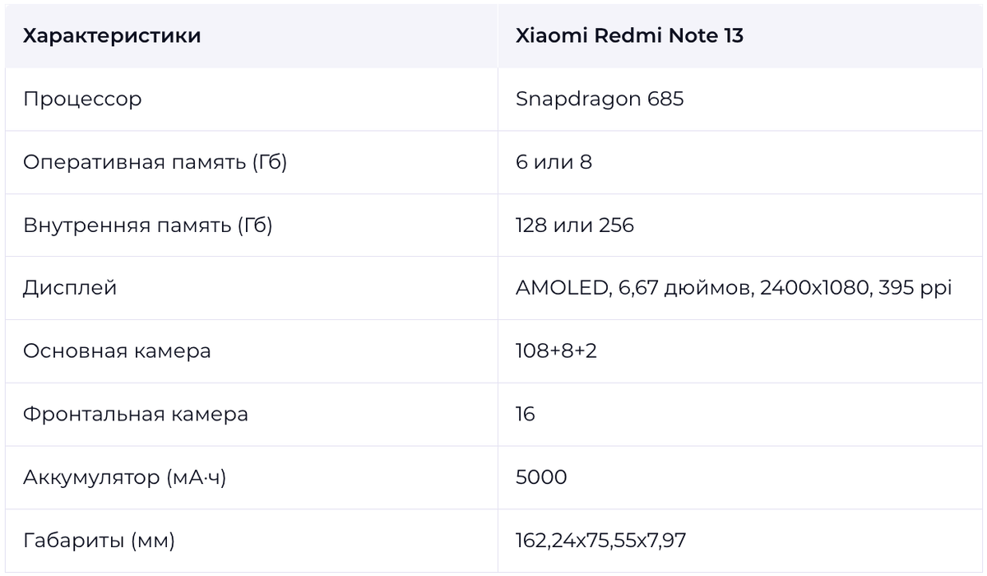
Task: Click the 162,24x75,55x7,97 dimensions value
Action: pyautogui.click(x=601, y=541)
